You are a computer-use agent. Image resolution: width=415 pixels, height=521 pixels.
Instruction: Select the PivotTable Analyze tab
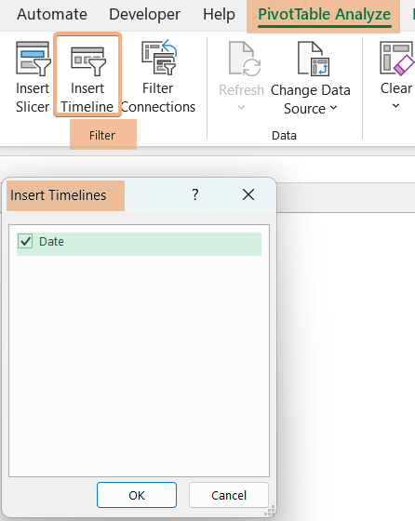[325, 15]
